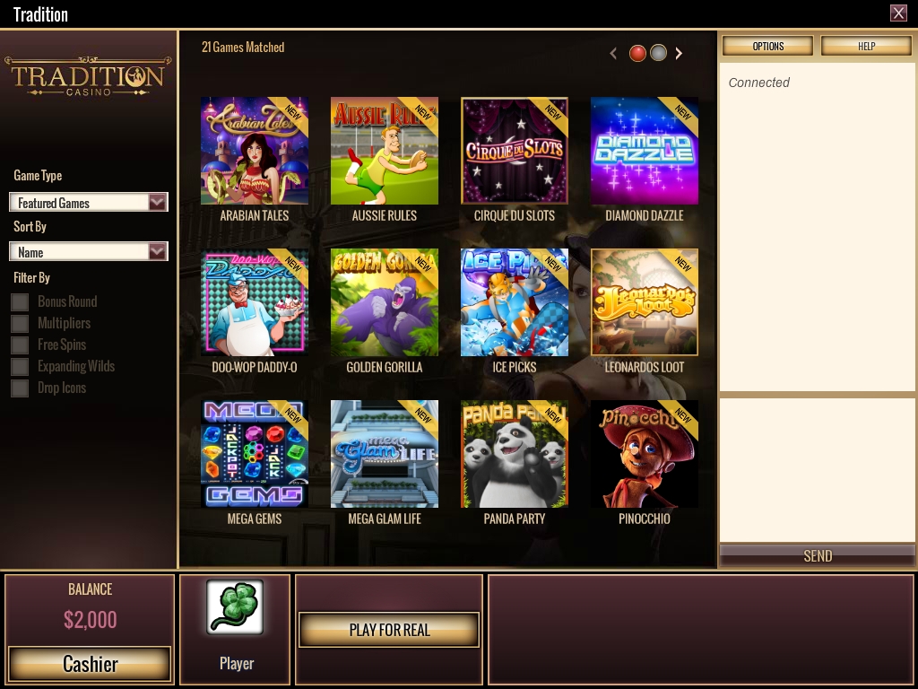Click the chat message input box
This screenshot has width=918, height=689.
pos(817,470)
